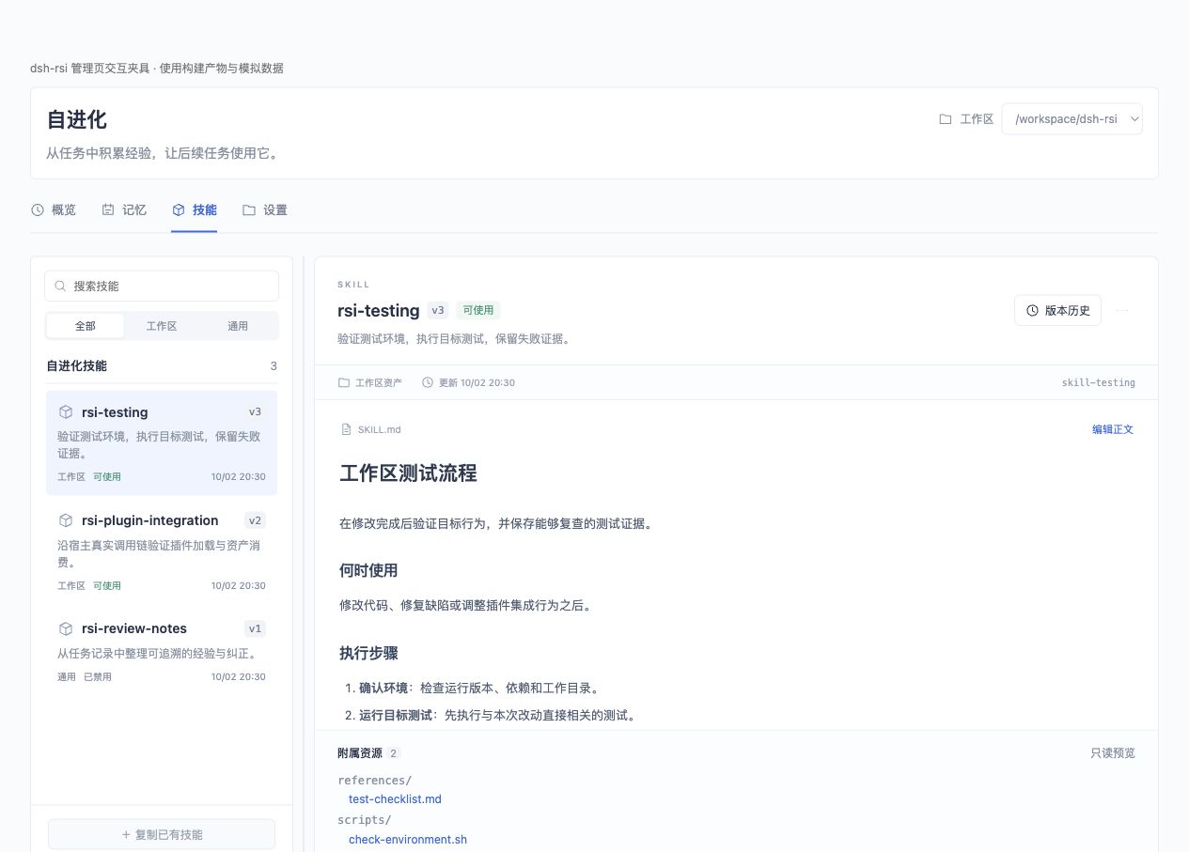Open the rsi-testing skill in the list
The image size is (1189, 852).
162,443
